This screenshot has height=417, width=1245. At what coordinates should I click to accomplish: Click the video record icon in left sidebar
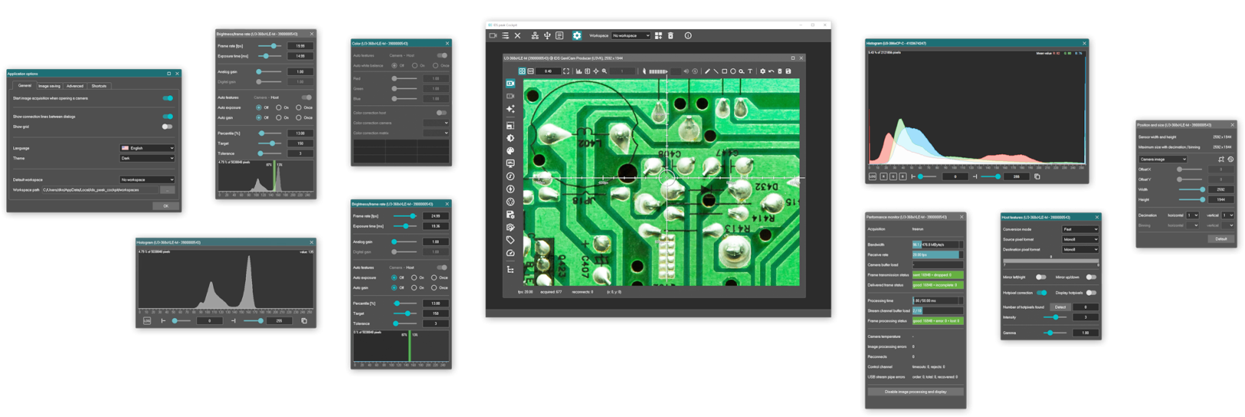tap(510, 97)
